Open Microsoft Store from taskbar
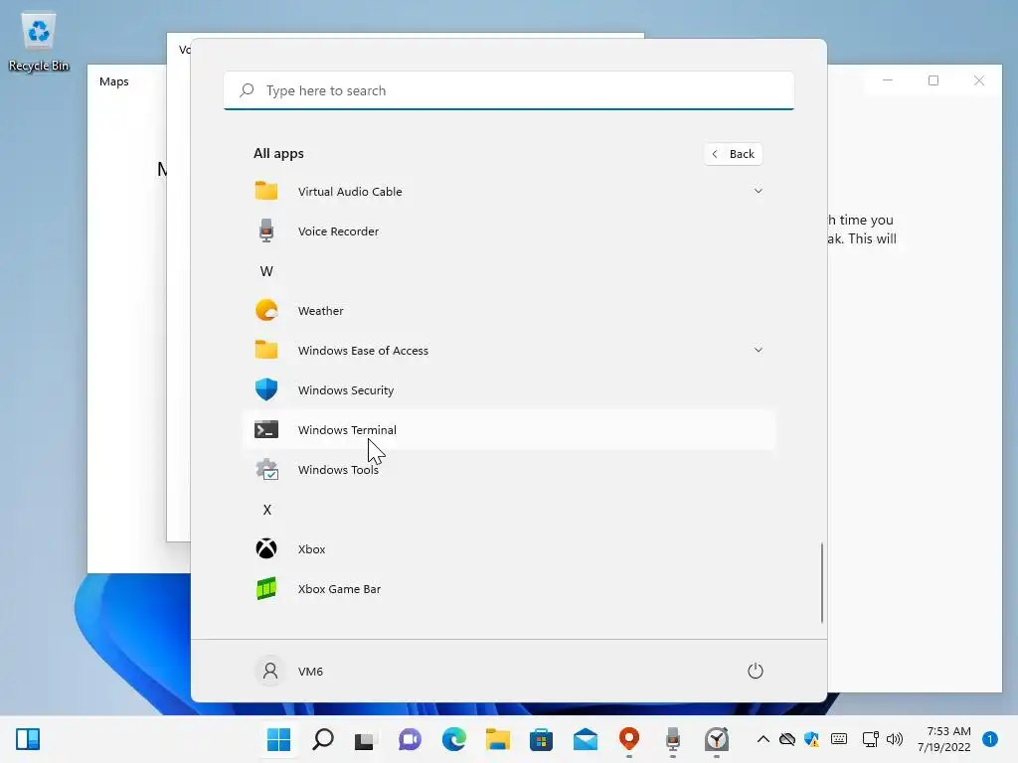Screen dimensions: 1018x763 pos(541,739)
